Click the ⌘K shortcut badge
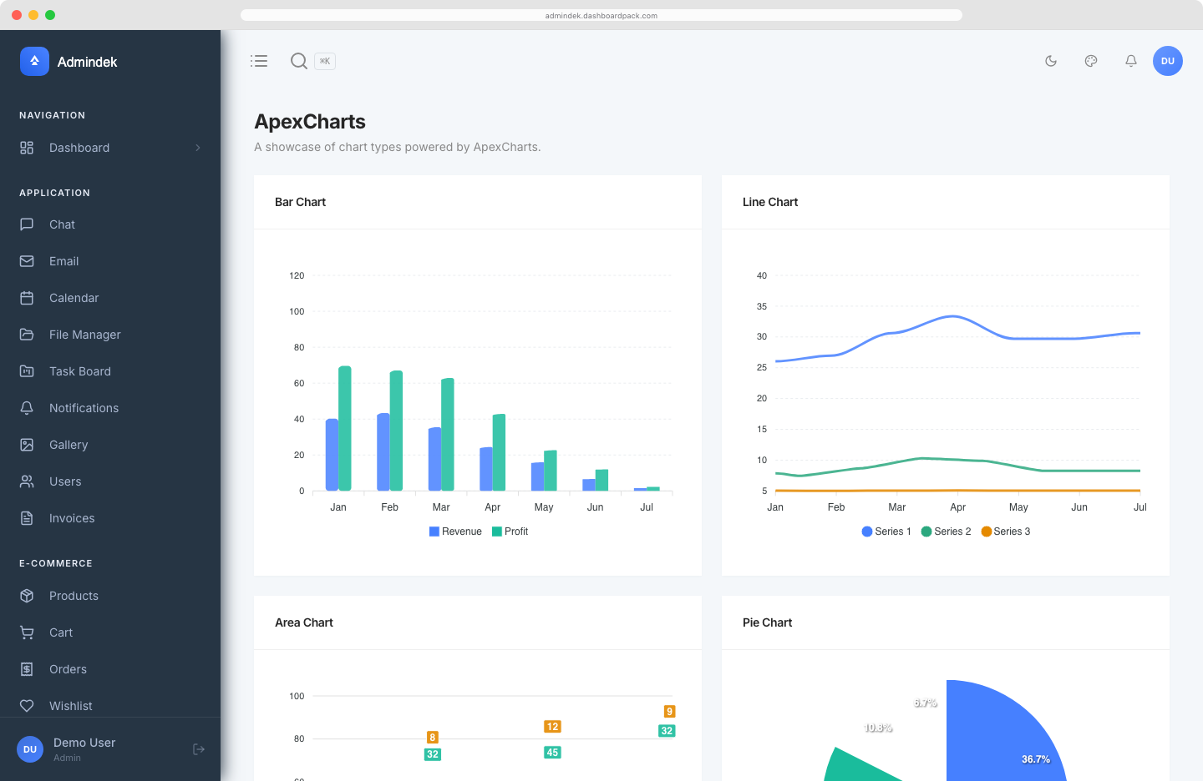This screenshot has height=781, width=1203. (325, 61)
